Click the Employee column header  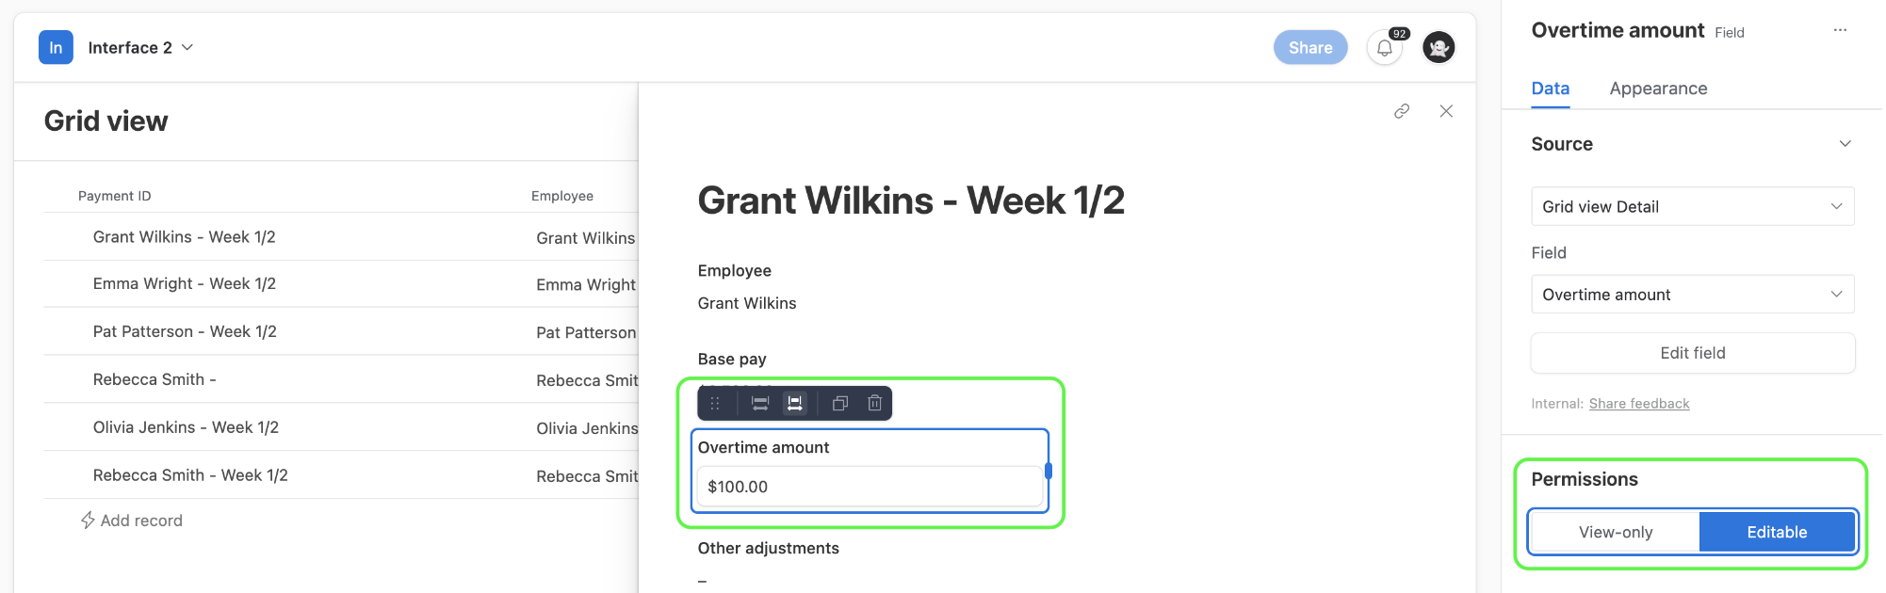pyautogui.click(x=562, y=196)
